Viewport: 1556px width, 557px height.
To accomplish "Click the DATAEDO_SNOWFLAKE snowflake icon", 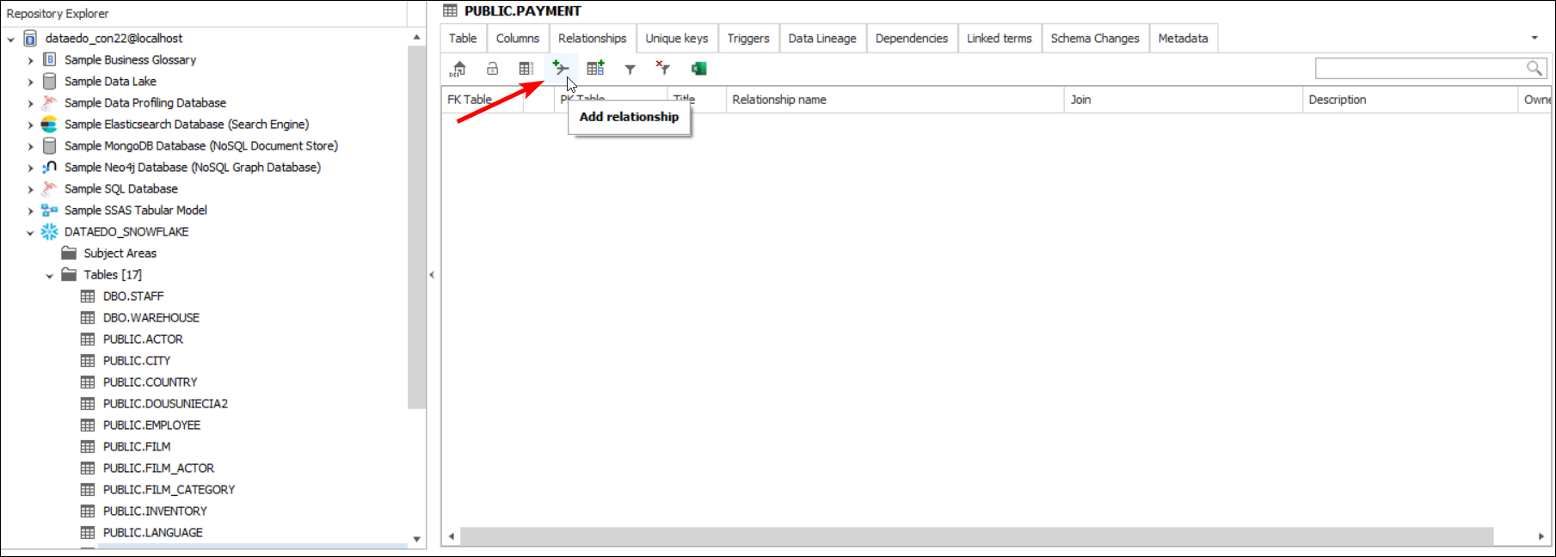I will click(50, 231).
